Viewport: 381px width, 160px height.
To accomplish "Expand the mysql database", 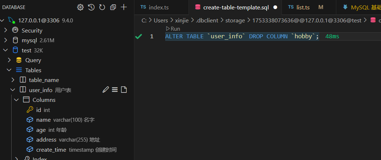I will click(6, 40).
